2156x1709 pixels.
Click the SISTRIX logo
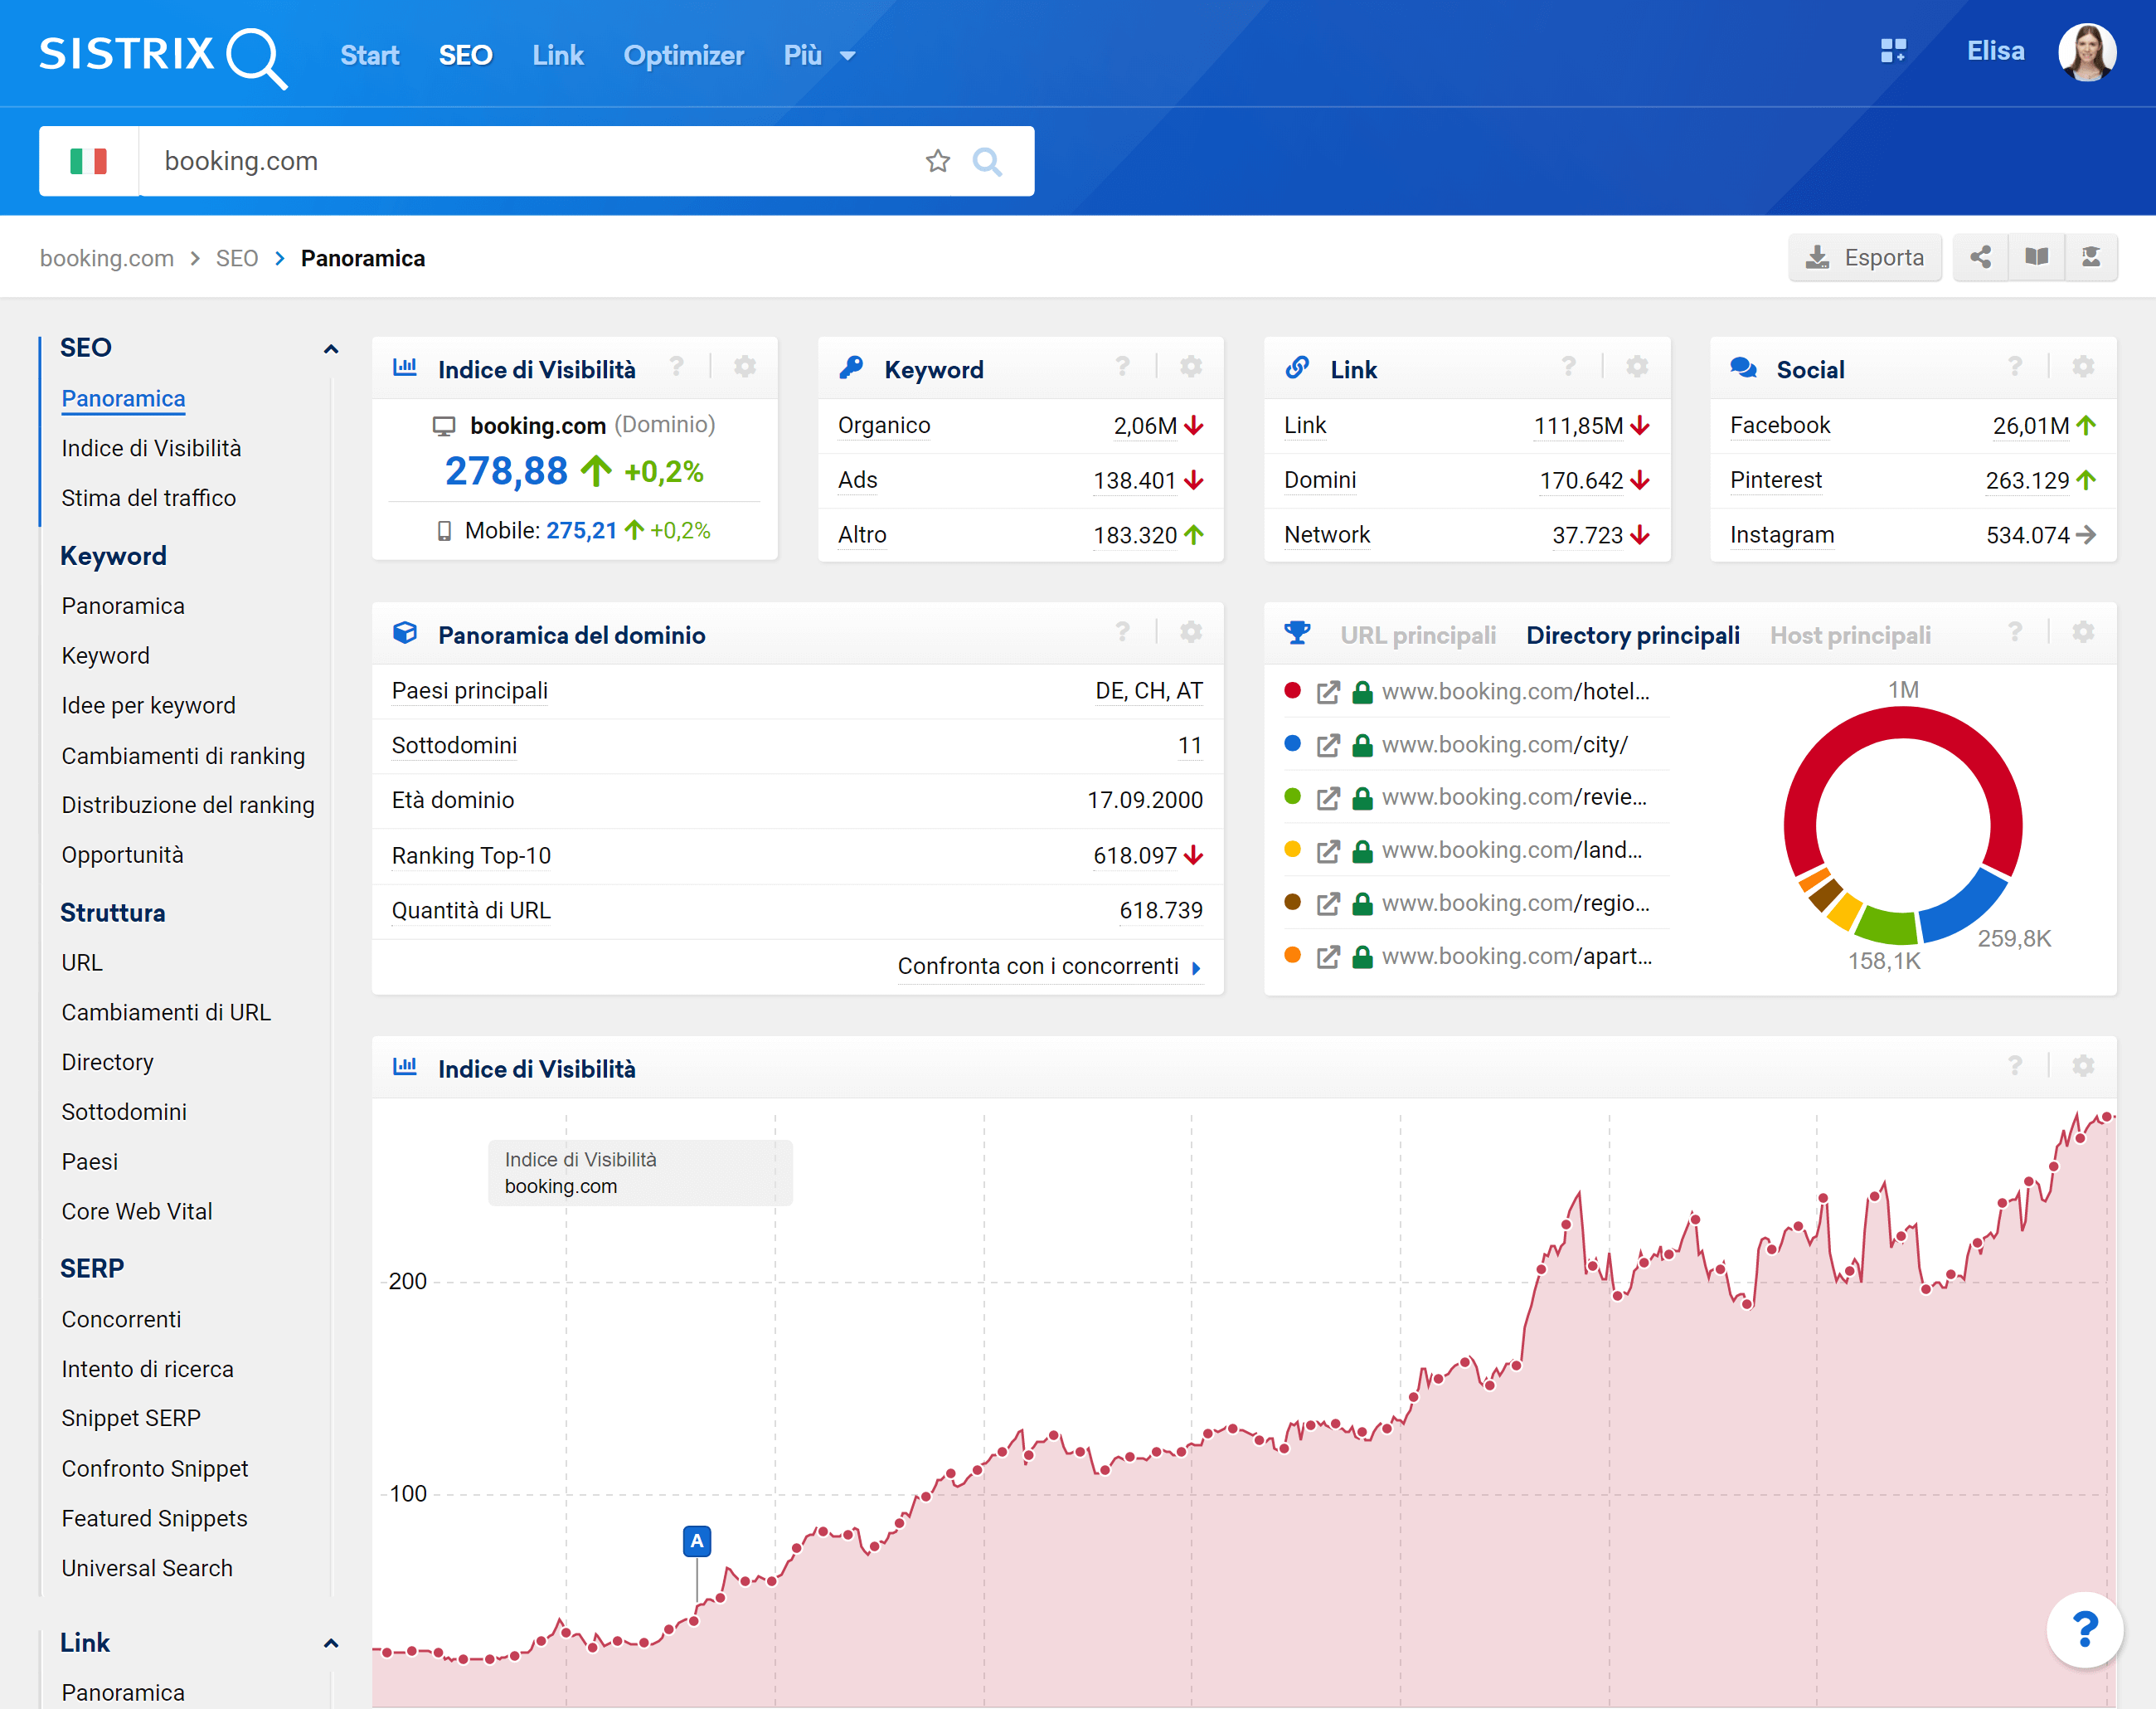click(x=163, y=56)
